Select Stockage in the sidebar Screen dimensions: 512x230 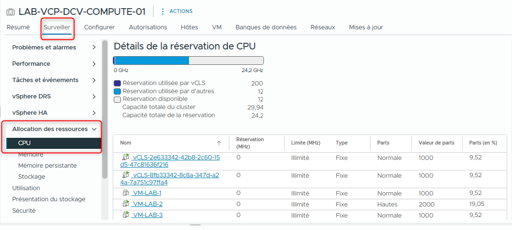[x=32, y=177]
